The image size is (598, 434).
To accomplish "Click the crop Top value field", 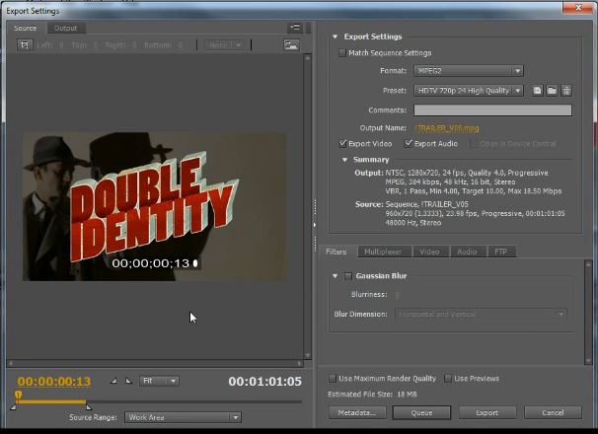I will [96, 45].
